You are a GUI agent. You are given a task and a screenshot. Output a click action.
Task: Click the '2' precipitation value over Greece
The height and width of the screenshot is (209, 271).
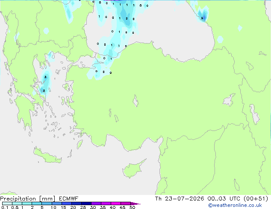pos(44,90)
